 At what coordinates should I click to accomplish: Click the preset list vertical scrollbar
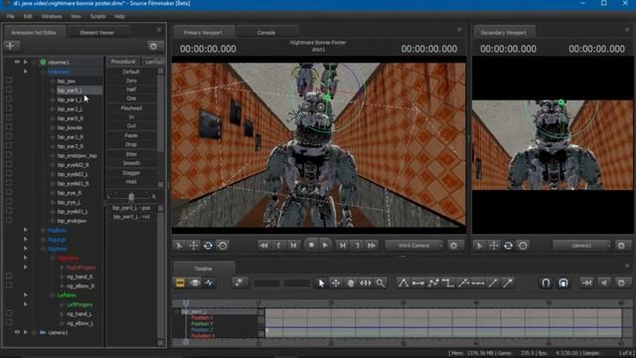point(161,127)
